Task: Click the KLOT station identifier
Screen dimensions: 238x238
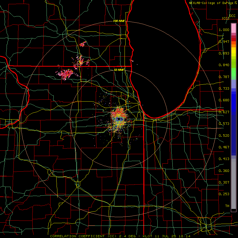Action: click(148, 236)
